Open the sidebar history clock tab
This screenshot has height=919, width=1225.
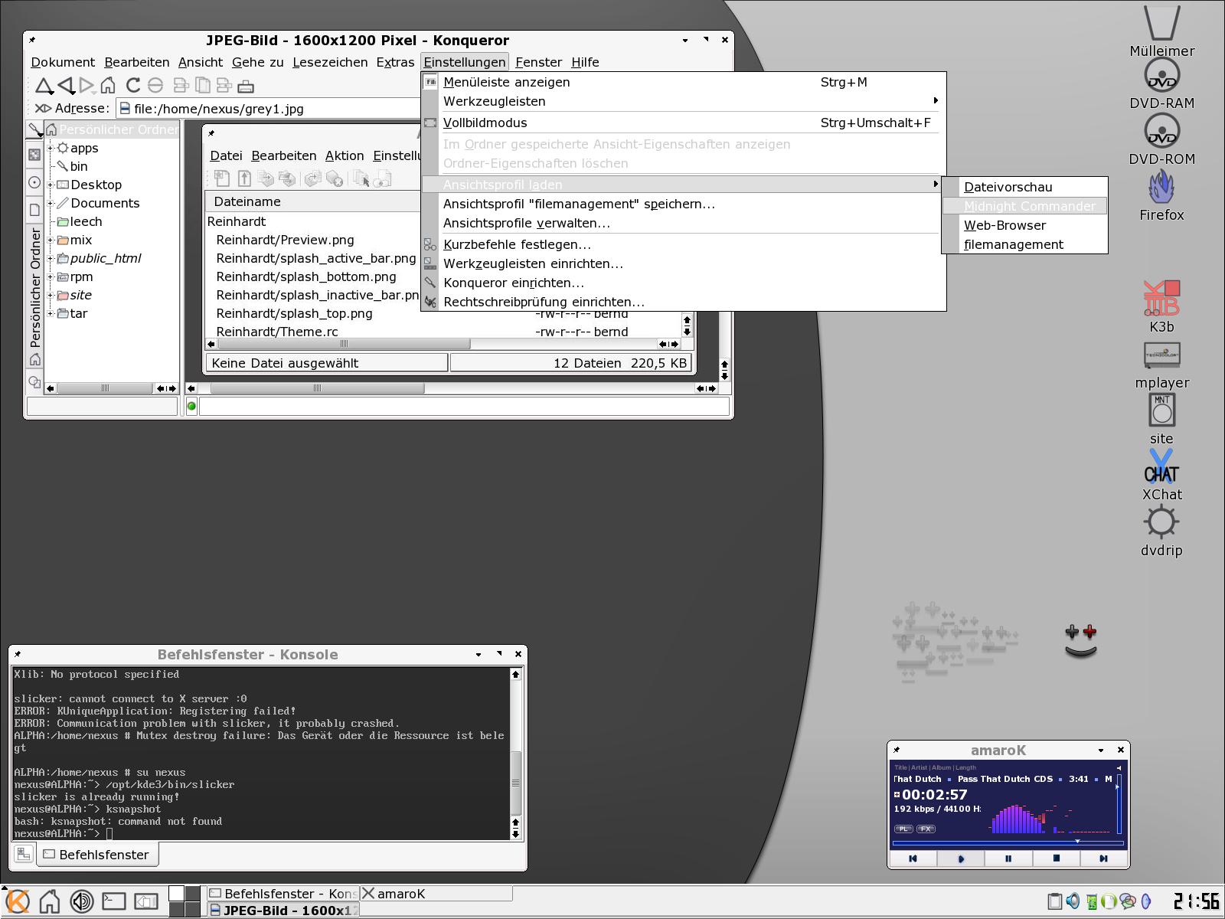click(34, 182)
